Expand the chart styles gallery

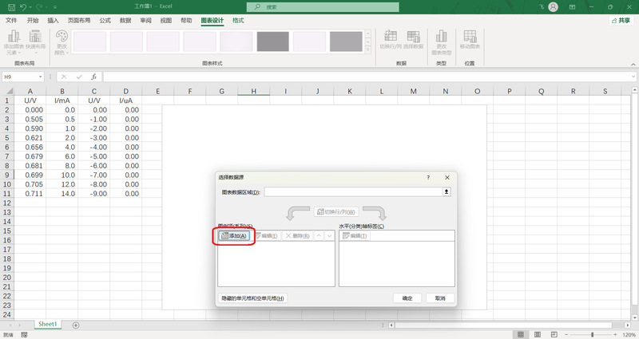pyautogui.click(x=367, y=49)
